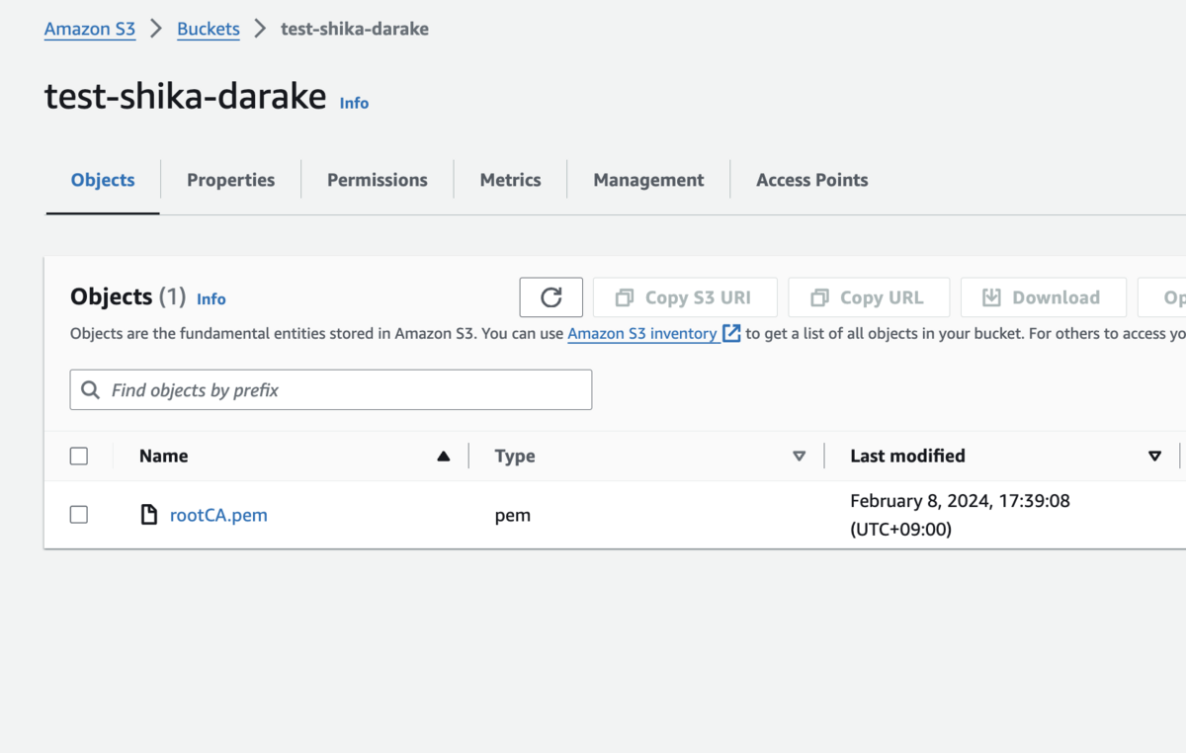Focus the Find objects by prefix field
Image resolution: width=1186 pixels, height=753 pixels.
[331, 390]
